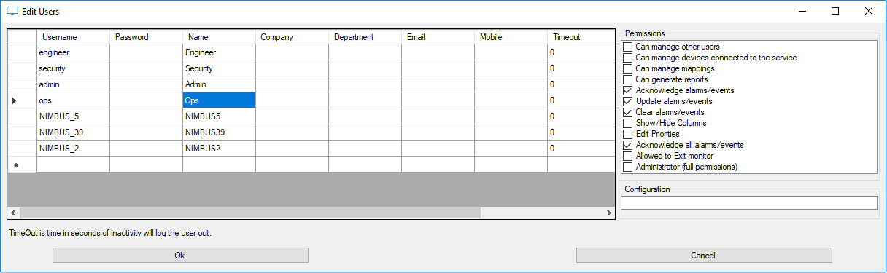Click the Cancel button
887x273 pixels.
coord(704,256)
